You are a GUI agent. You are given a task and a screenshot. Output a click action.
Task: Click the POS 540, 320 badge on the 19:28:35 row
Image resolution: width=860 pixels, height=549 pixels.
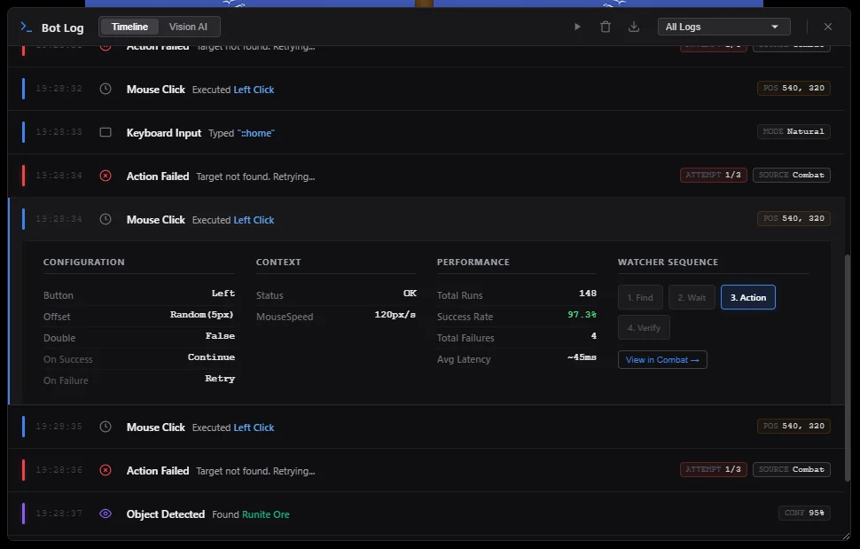(x=794, y=426)
